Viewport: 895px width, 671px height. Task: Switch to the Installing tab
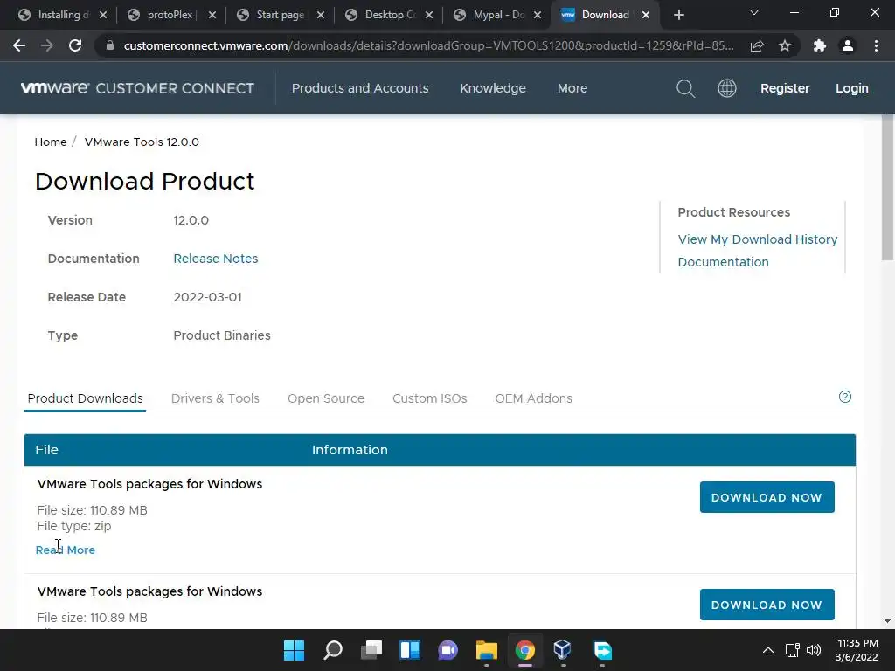coord(54,15)
